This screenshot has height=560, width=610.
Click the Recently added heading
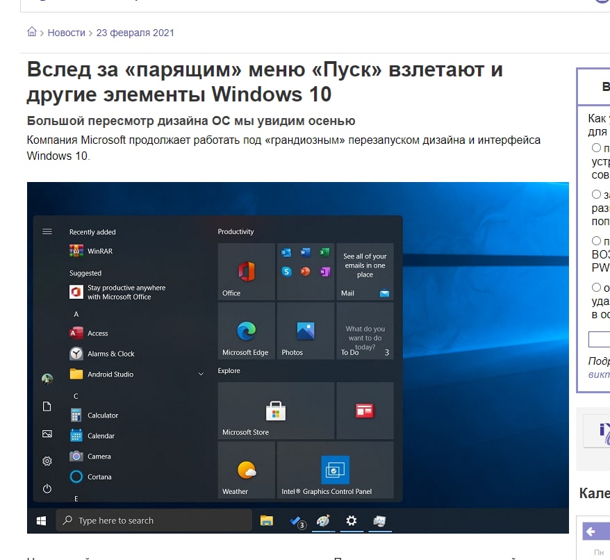coord(92,232)
